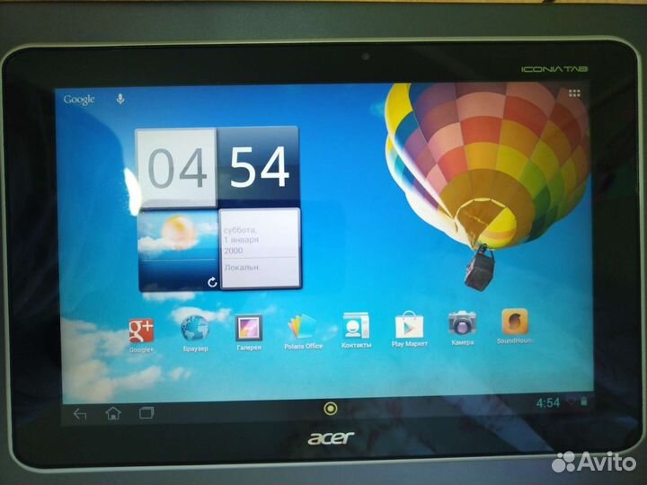647x485 pixels.
Task: Start voice search with microphone icon
Action: pyautogui.click(x=120, y=99)
